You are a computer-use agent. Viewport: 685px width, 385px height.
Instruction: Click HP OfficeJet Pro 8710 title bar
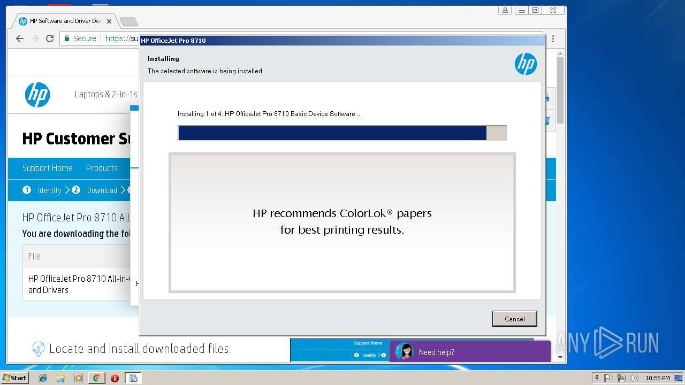pyautogui.click(x=342, y=41)
